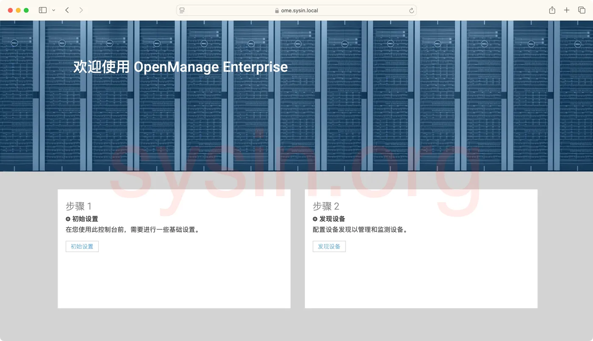The height and width of the screenshot is (341, 593).
Task: Click the 欢迎使用 OpenManage Enterprise title
Action: click(180, 67)
